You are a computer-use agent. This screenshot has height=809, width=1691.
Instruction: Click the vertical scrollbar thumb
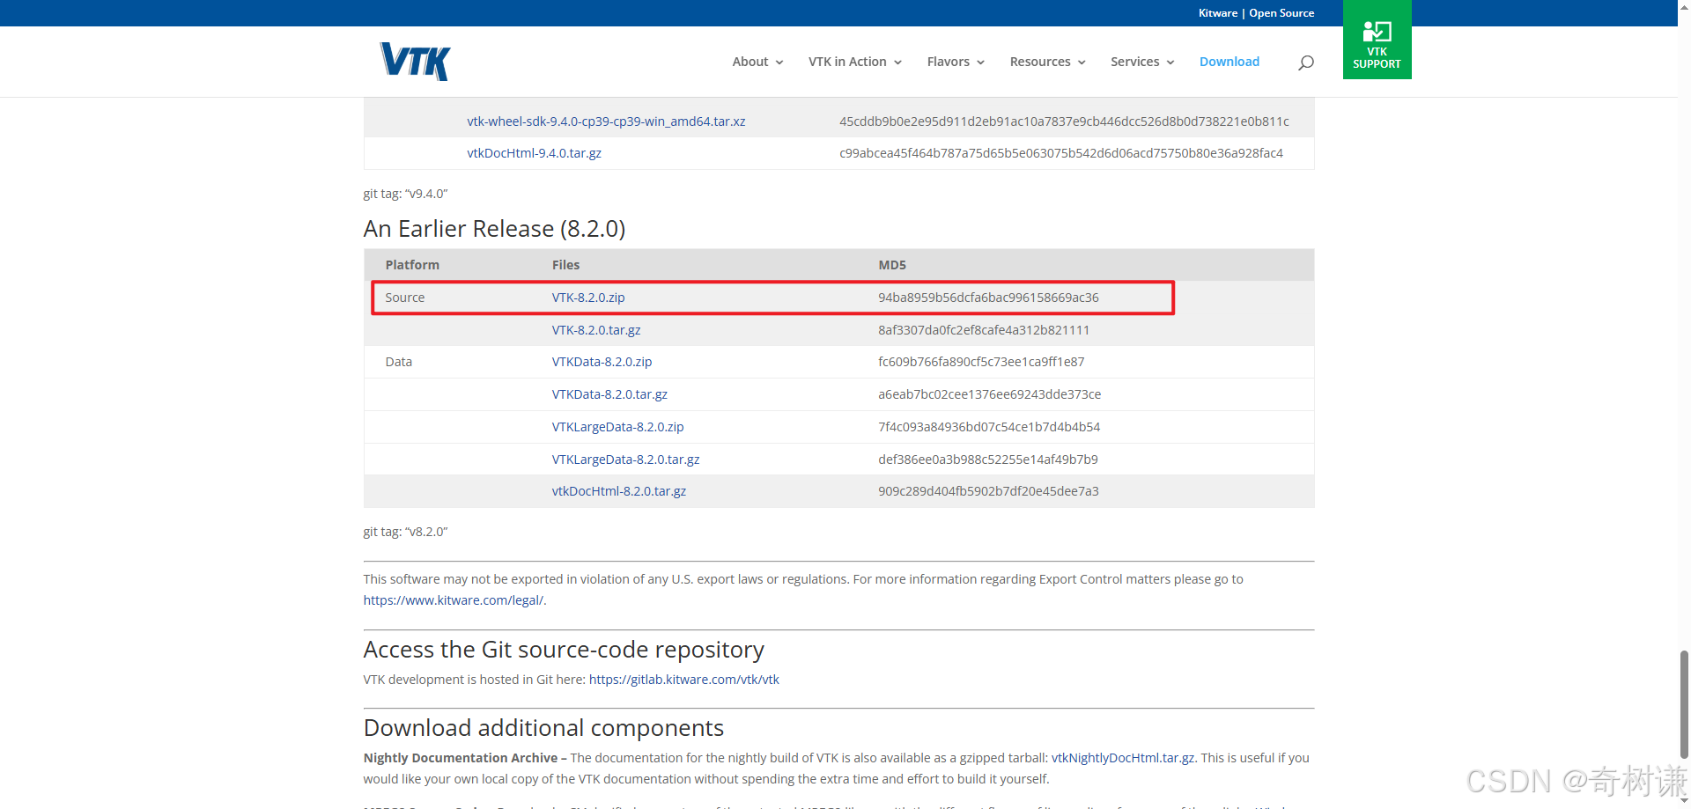point(1684,704)
